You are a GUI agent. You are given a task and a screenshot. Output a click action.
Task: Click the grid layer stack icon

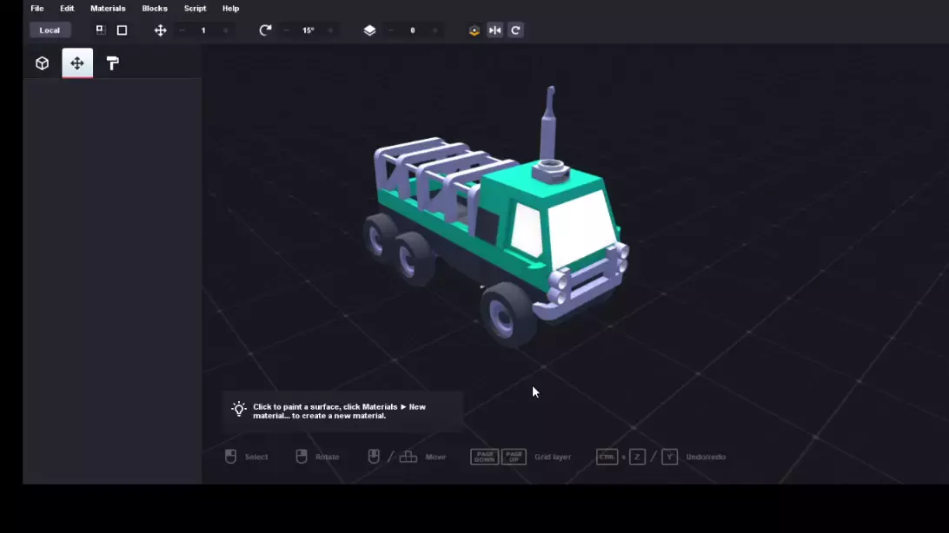369,30
